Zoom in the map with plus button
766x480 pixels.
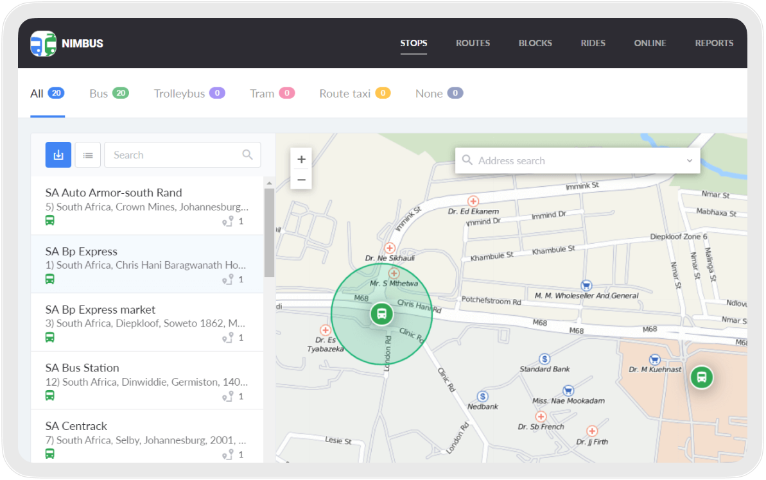tap(301, 159)
